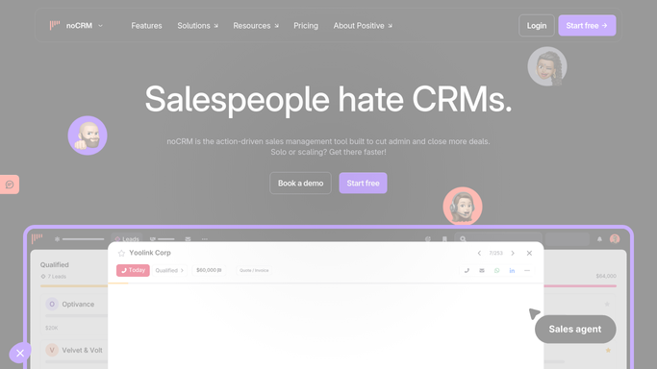Viewport: 657px width, 369px height.
Task: Expand the Solutions menu
Action: pos(198,26)
